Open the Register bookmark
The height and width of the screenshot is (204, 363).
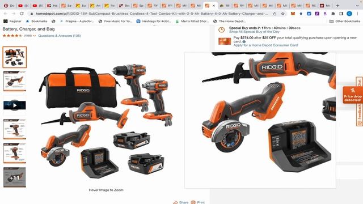[12, 21]
